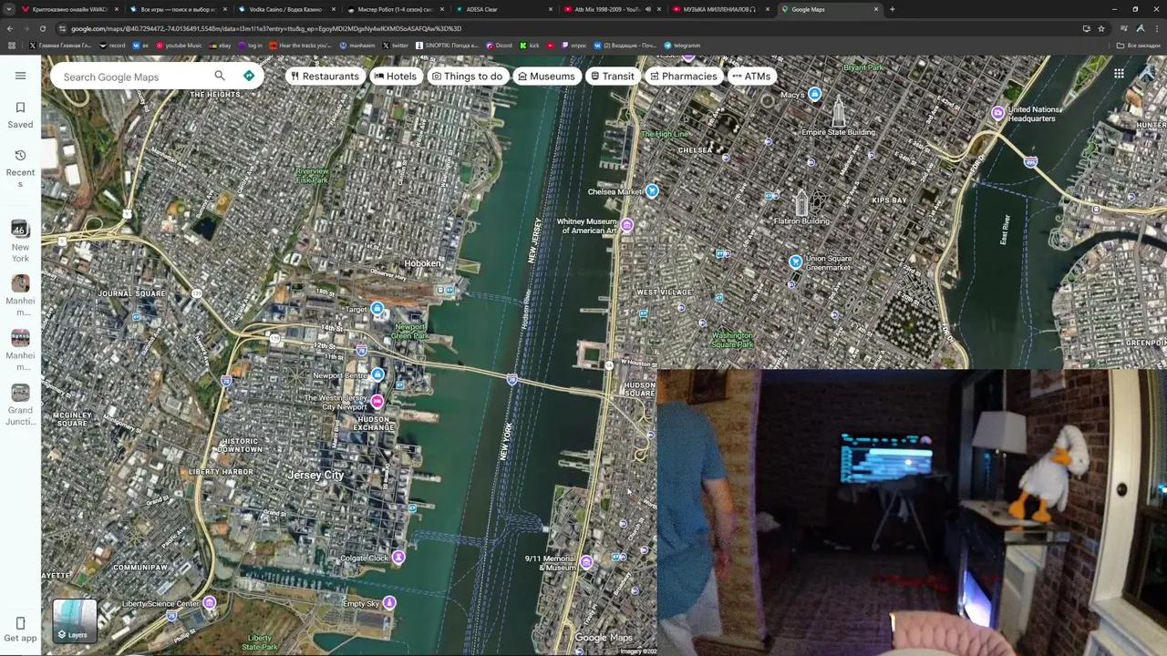This screenshot has width=1167, height=656.
Task: Show Transit options chip
Action: coord(612,77)
